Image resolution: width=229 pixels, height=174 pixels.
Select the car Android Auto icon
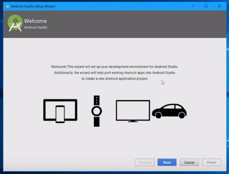click(169, 111)
